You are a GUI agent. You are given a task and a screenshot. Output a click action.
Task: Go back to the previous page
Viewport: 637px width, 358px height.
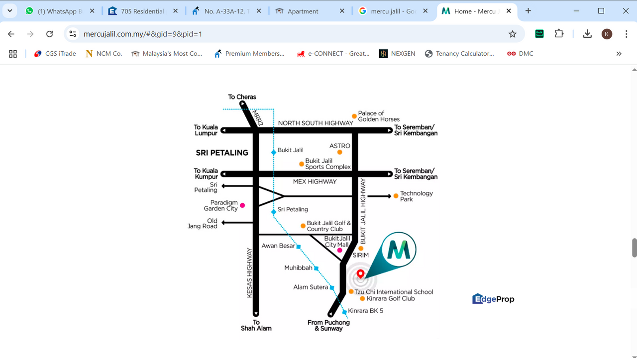(x=11, y=34)
